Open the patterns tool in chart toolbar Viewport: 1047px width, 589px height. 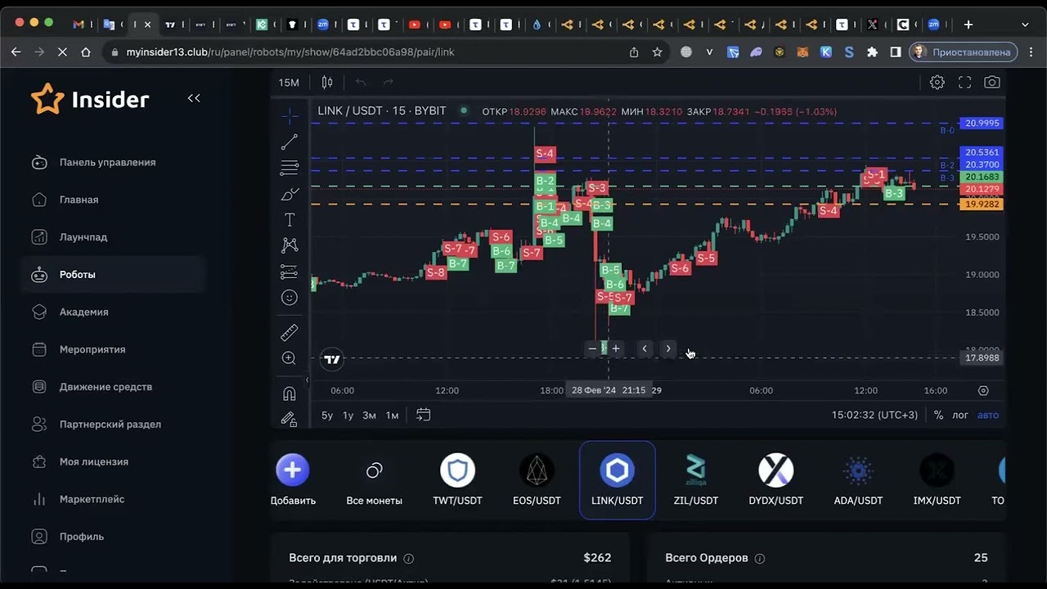(x=290, y=245)
